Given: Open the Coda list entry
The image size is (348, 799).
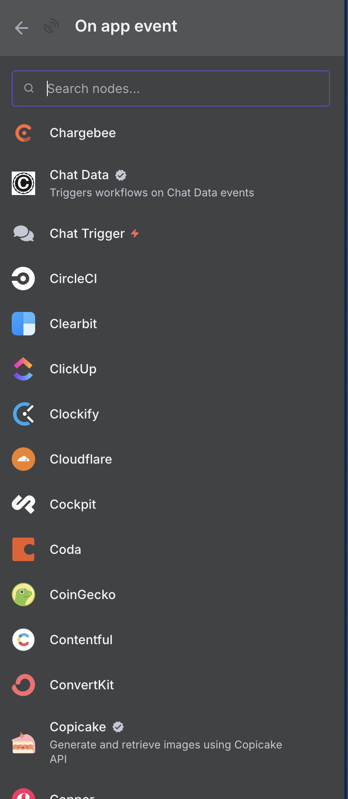Looking at the screenshot, I should coord(171,549).
